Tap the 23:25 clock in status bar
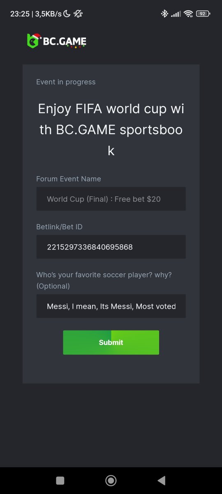This screenshot has width=222, height=494. tap(20, 14)
